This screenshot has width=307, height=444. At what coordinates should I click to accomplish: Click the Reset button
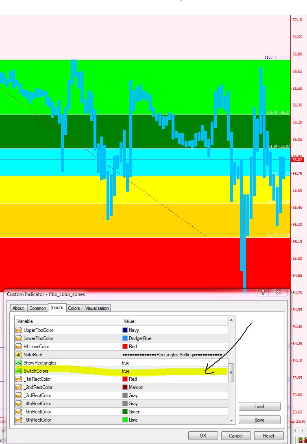pos(268,436)
